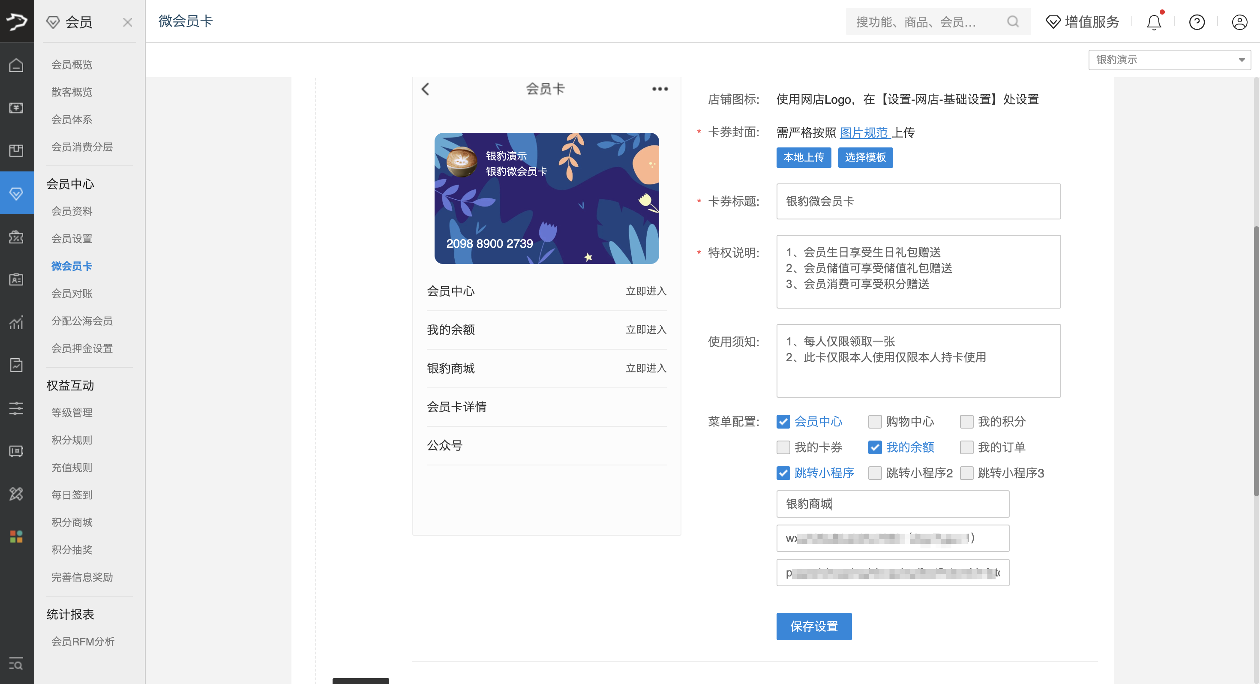Check the 我的卡券 checkbox
Image resolution: width=1260 pixels, height=684 pixels.
[783, 447]
